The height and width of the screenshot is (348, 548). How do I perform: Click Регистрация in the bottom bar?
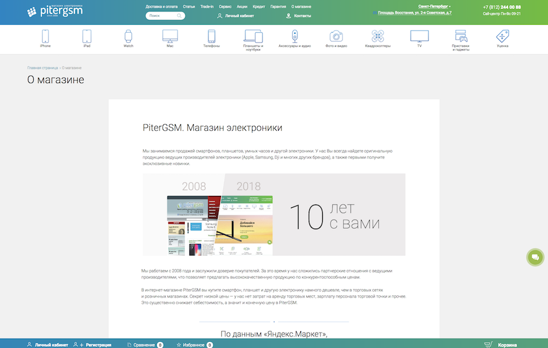[92, 345]
